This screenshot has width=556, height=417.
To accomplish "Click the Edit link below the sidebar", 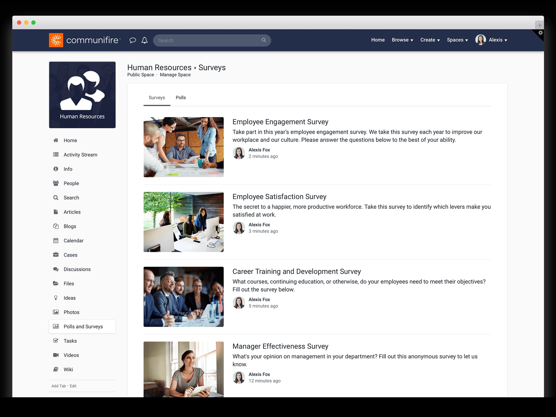I will tap(73, 386).
